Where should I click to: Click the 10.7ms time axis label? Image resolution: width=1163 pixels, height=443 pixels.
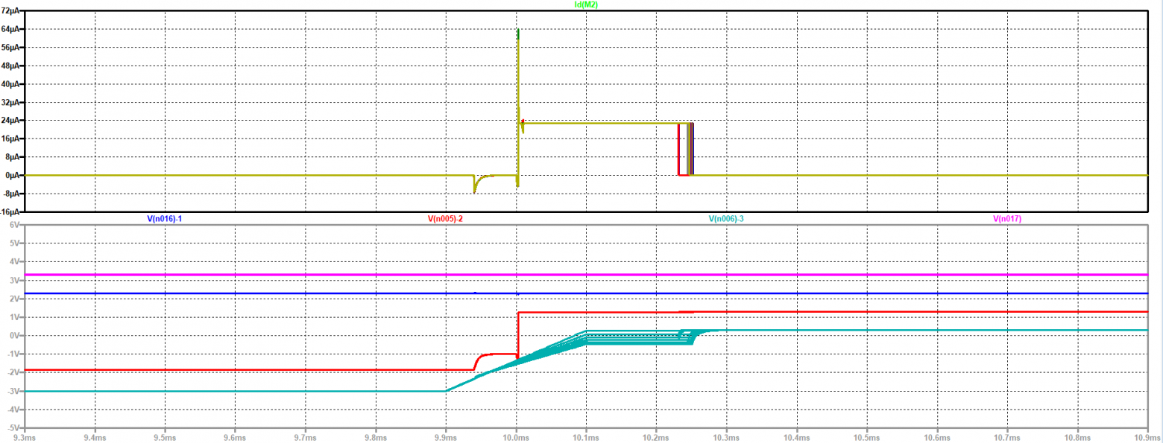click(1006, 438)
